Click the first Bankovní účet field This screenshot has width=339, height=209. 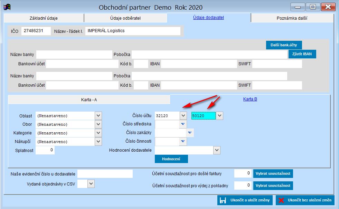point(82,64)
